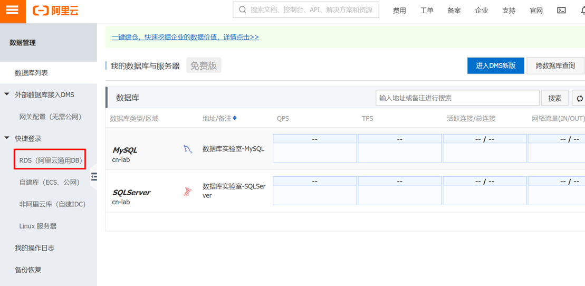Click the MySQL database type label

(125, 150)
